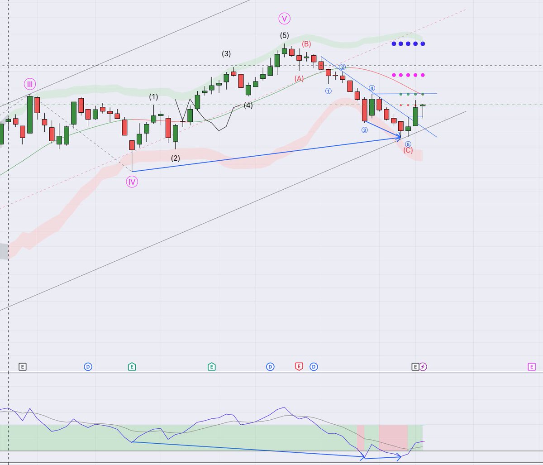Select the magenta circled III wave label
This screenshot has height=465, width=543.
30,84
